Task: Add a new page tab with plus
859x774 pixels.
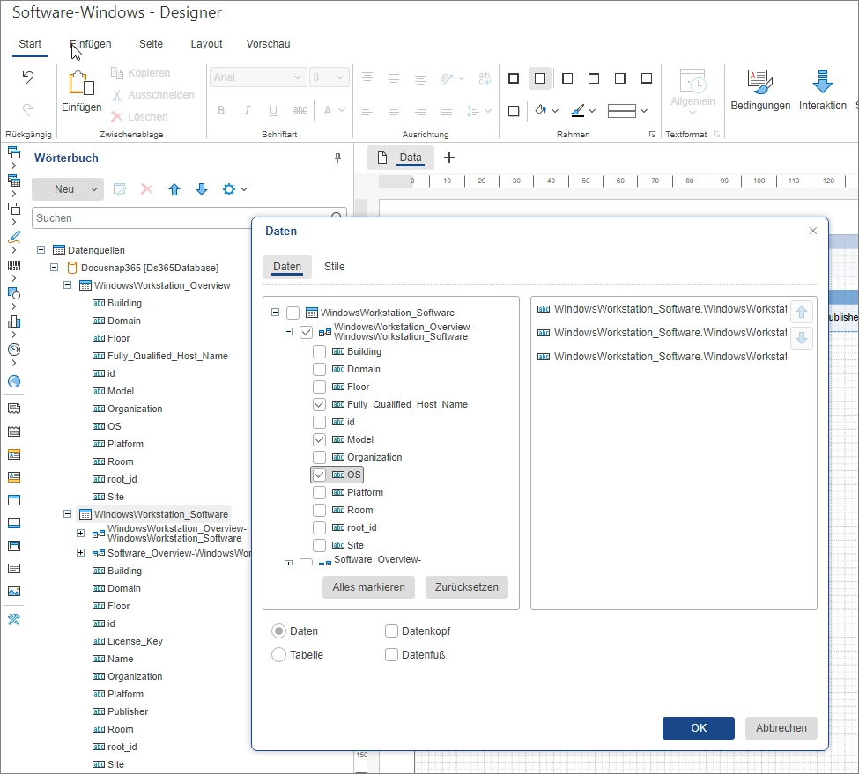Action: 449,158
